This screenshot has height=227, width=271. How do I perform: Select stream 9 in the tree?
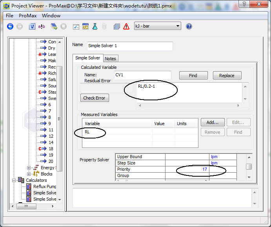(49, 124)
